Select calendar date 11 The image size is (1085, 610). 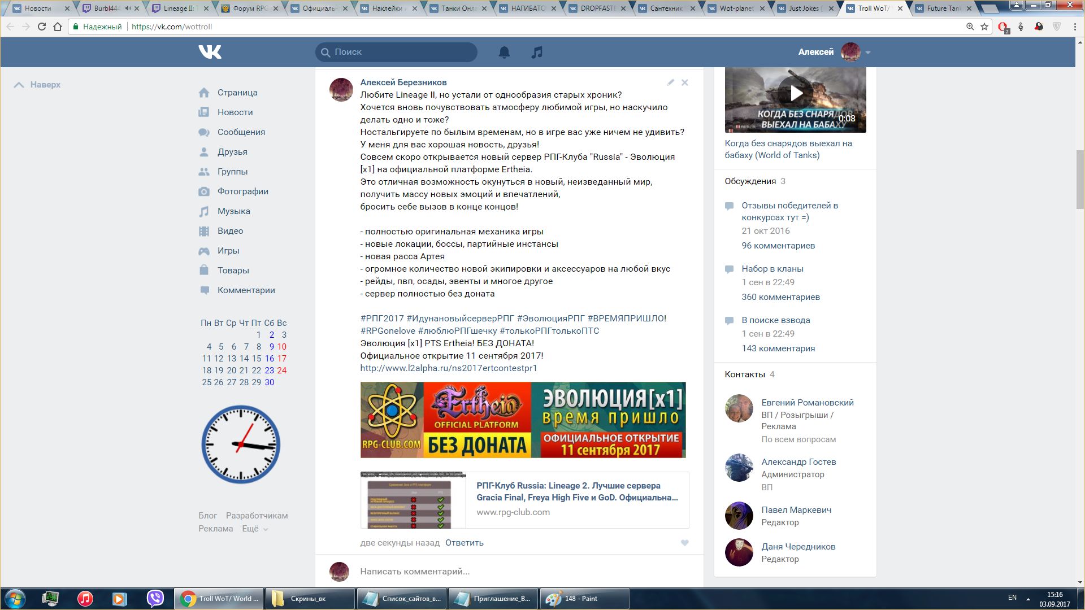(207, 359)
